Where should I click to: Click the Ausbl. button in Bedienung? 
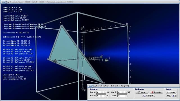point(142,92)
